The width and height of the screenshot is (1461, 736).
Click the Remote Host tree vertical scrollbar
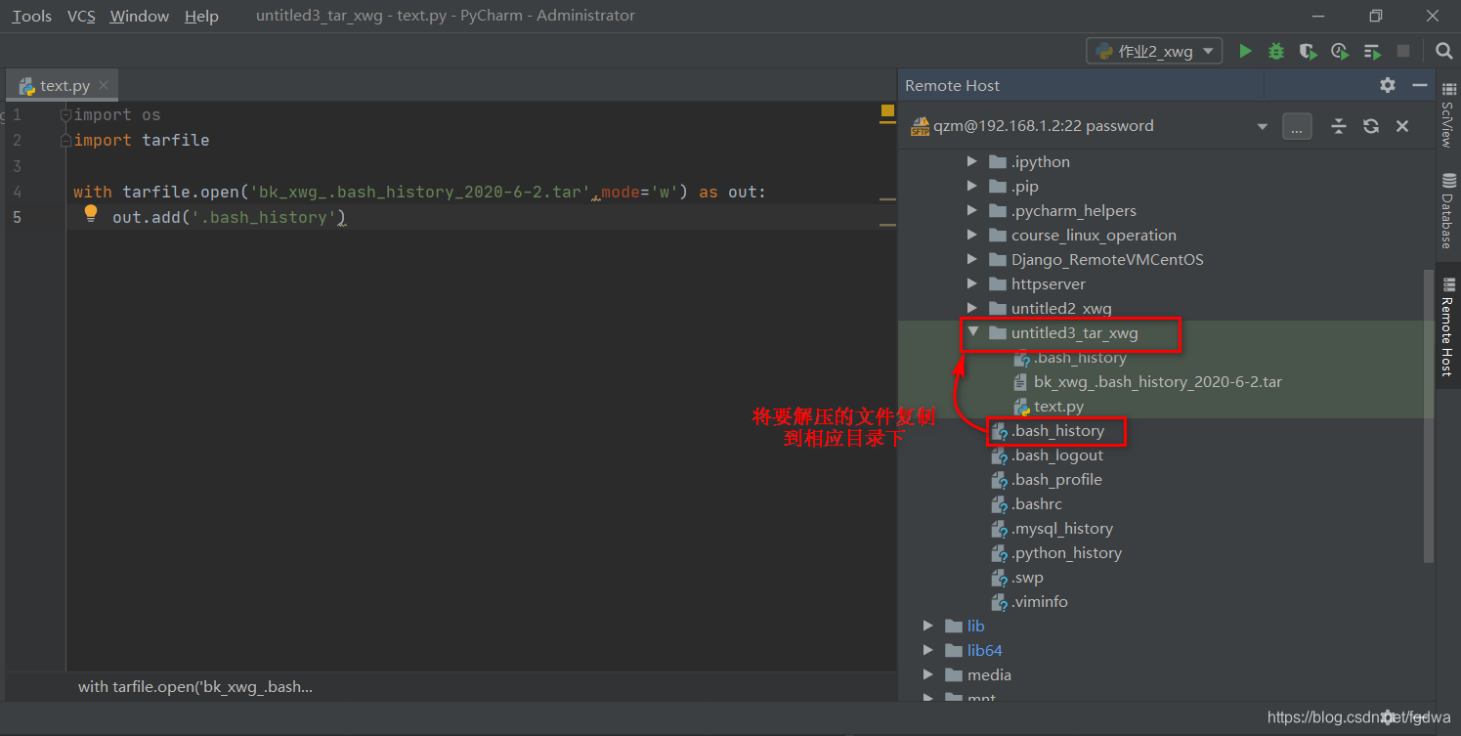[x=1429, y=416]
